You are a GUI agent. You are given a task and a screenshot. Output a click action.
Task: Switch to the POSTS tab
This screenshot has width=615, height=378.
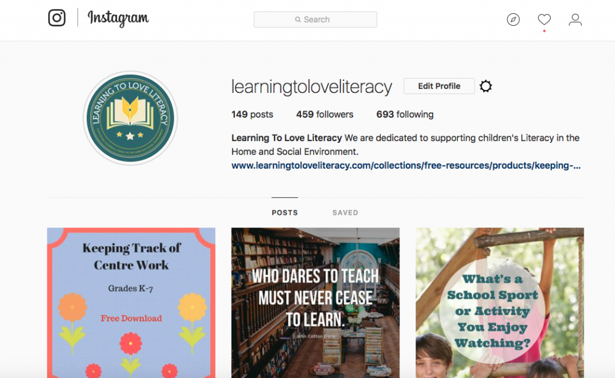285,212
